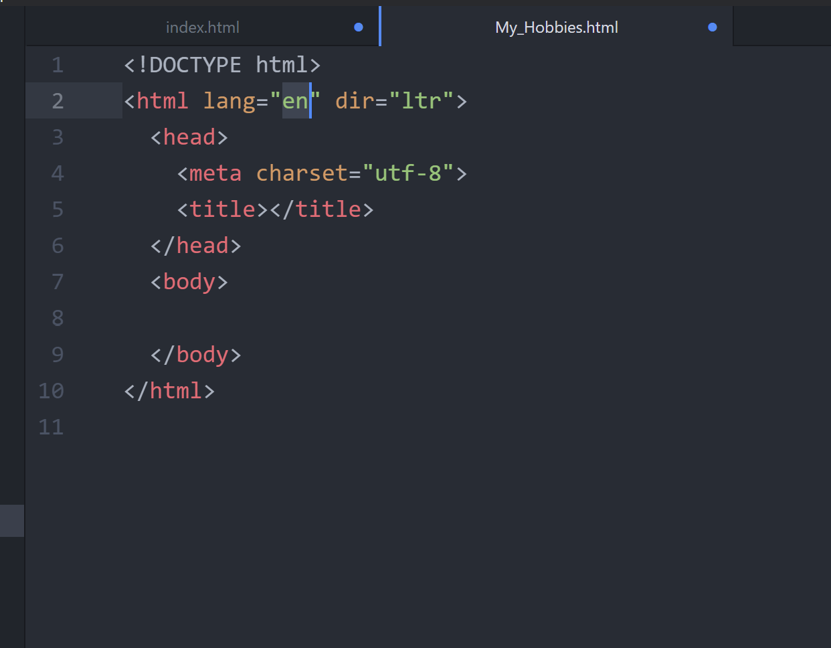The image size is (831, 648).
Task: Select the My_Hobbies.html tab
Action: [557, 27]
